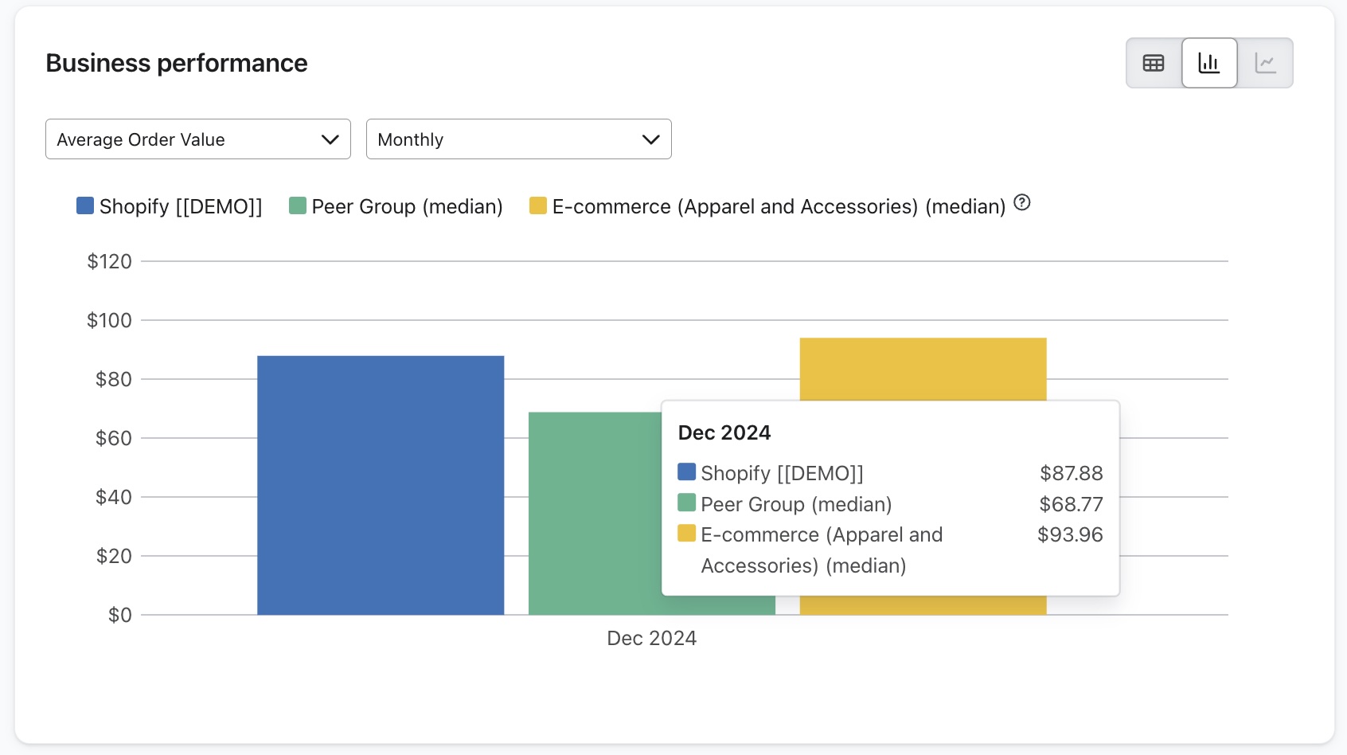The width and height of the screenshot is (1347, 755).
Task: Open the chevron on the Monthly selector
Action: point(651,139)
